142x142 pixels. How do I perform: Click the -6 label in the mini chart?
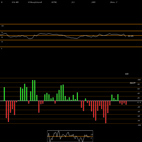pyautogui.click(x=91, y=138)
